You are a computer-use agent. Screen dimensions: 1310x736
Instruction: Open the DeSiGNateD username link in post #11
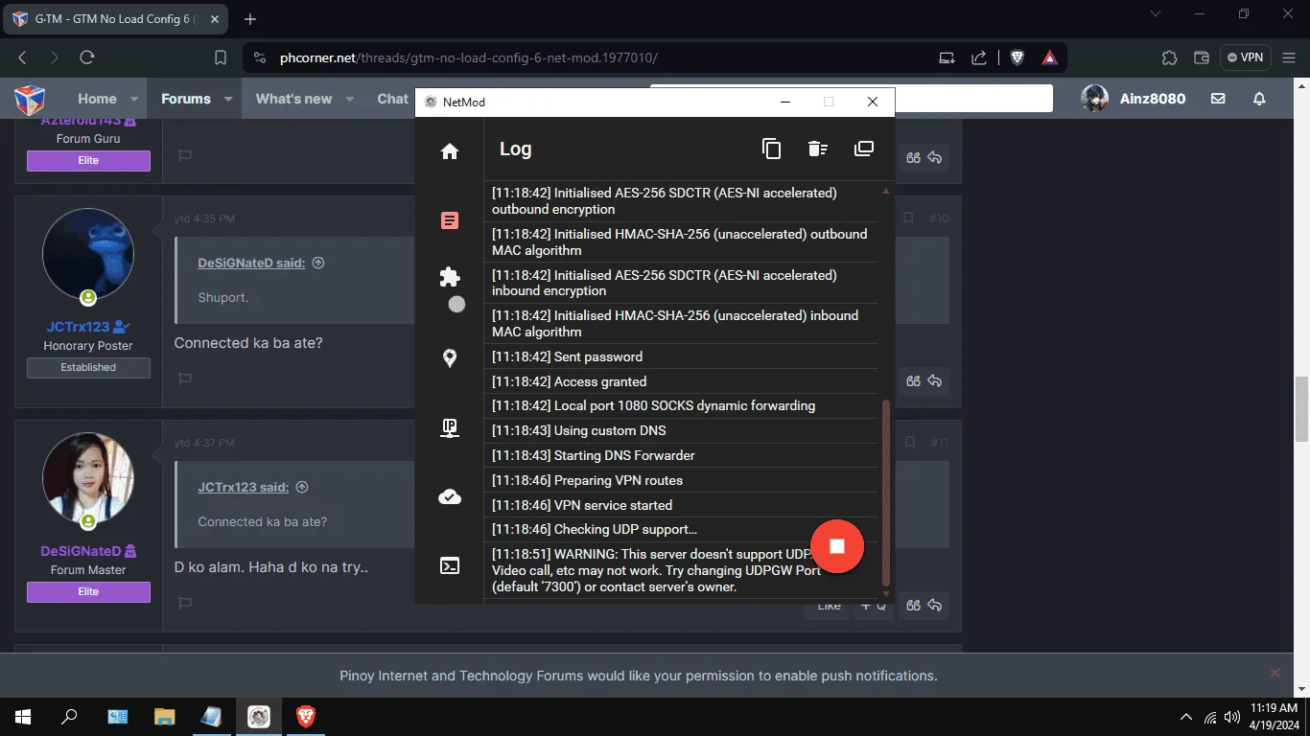81,551
